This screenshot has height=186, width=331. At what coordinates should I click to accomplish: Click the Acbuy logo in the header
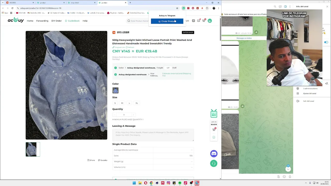coord(16,20)
